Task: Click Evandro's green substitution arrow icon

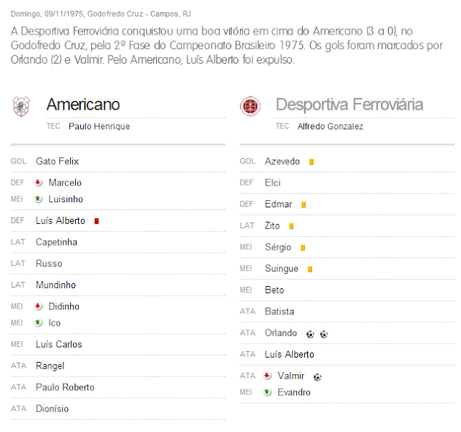Action: [267, 392]
